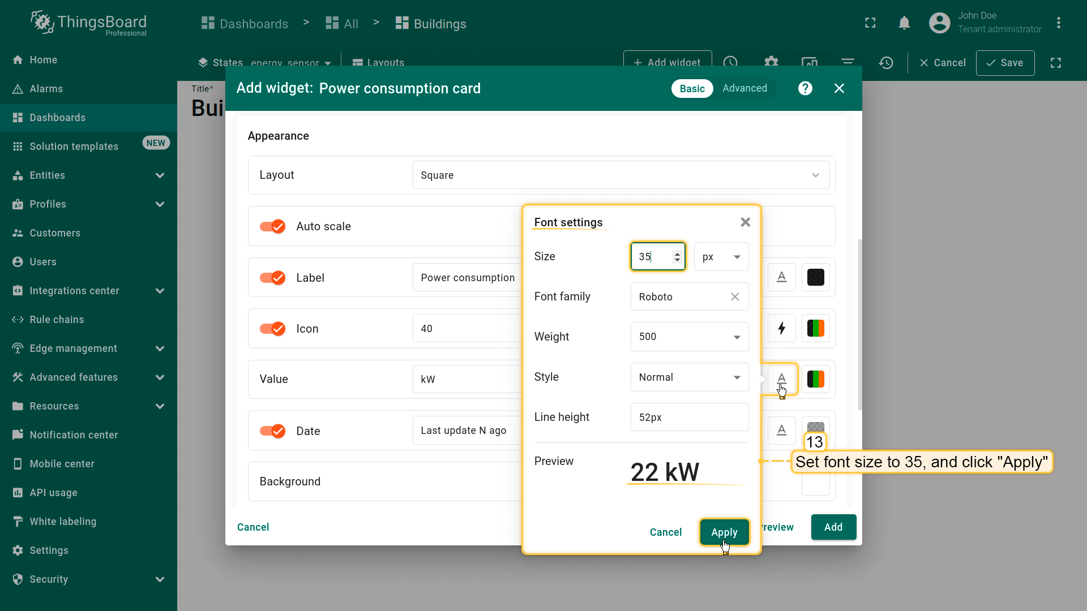Clear the Roboto font family field
The height and width of the screenshot is (611, 1087).
735,297
